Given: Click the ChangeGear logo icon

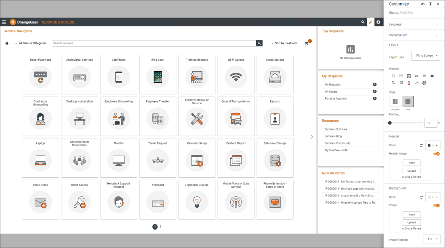Looking at the screenshot, I should [13, 22].
